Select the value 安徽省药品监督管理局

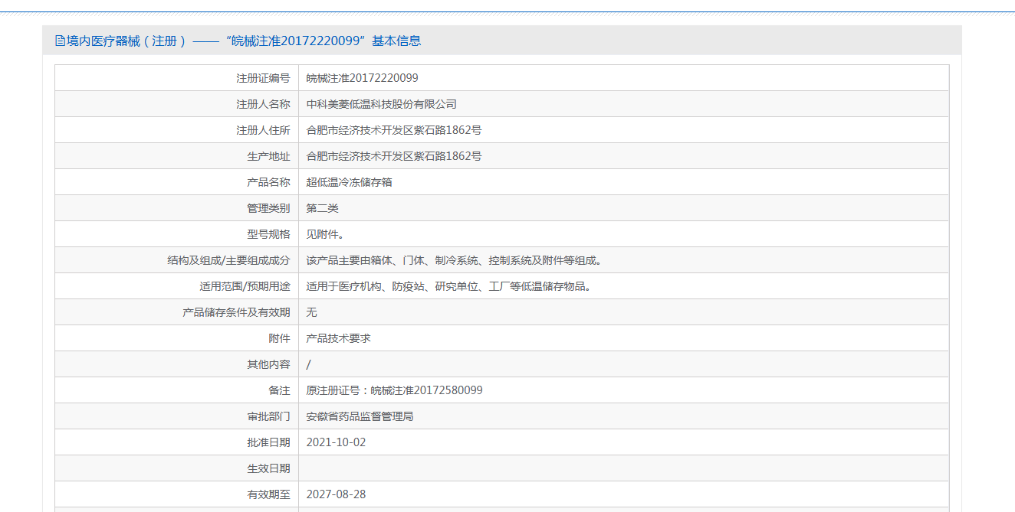(360, 416)
